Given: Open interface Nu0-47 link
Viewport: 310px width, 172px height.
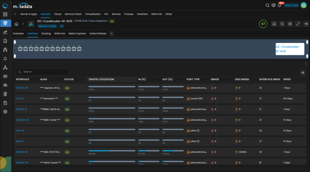Looking at the screenshot, I should 20,141.
